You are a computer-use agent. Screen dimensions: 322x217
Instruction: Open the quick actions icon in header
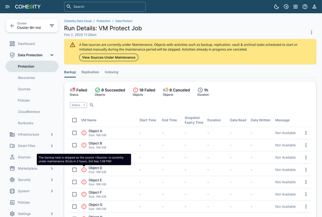point(286,7)
